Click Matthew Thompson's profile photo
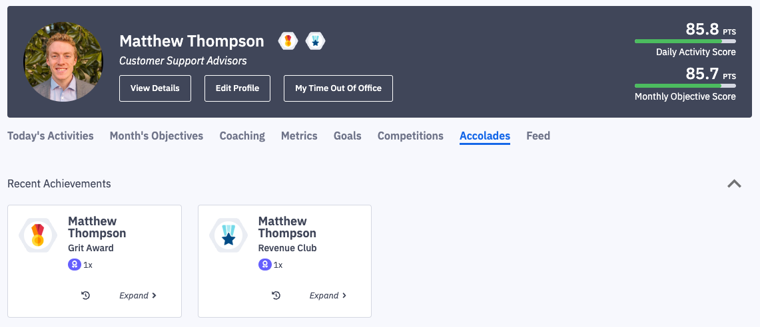This screenshot has height=327, width=760. (x=63, y=62)
